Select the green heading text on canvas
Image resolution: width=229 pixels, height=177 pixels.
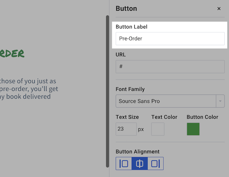click(12, 53)
